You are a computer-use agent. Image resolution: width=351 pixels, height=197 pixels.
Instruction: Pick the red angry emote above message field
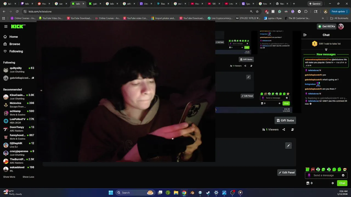coord(313,170)
